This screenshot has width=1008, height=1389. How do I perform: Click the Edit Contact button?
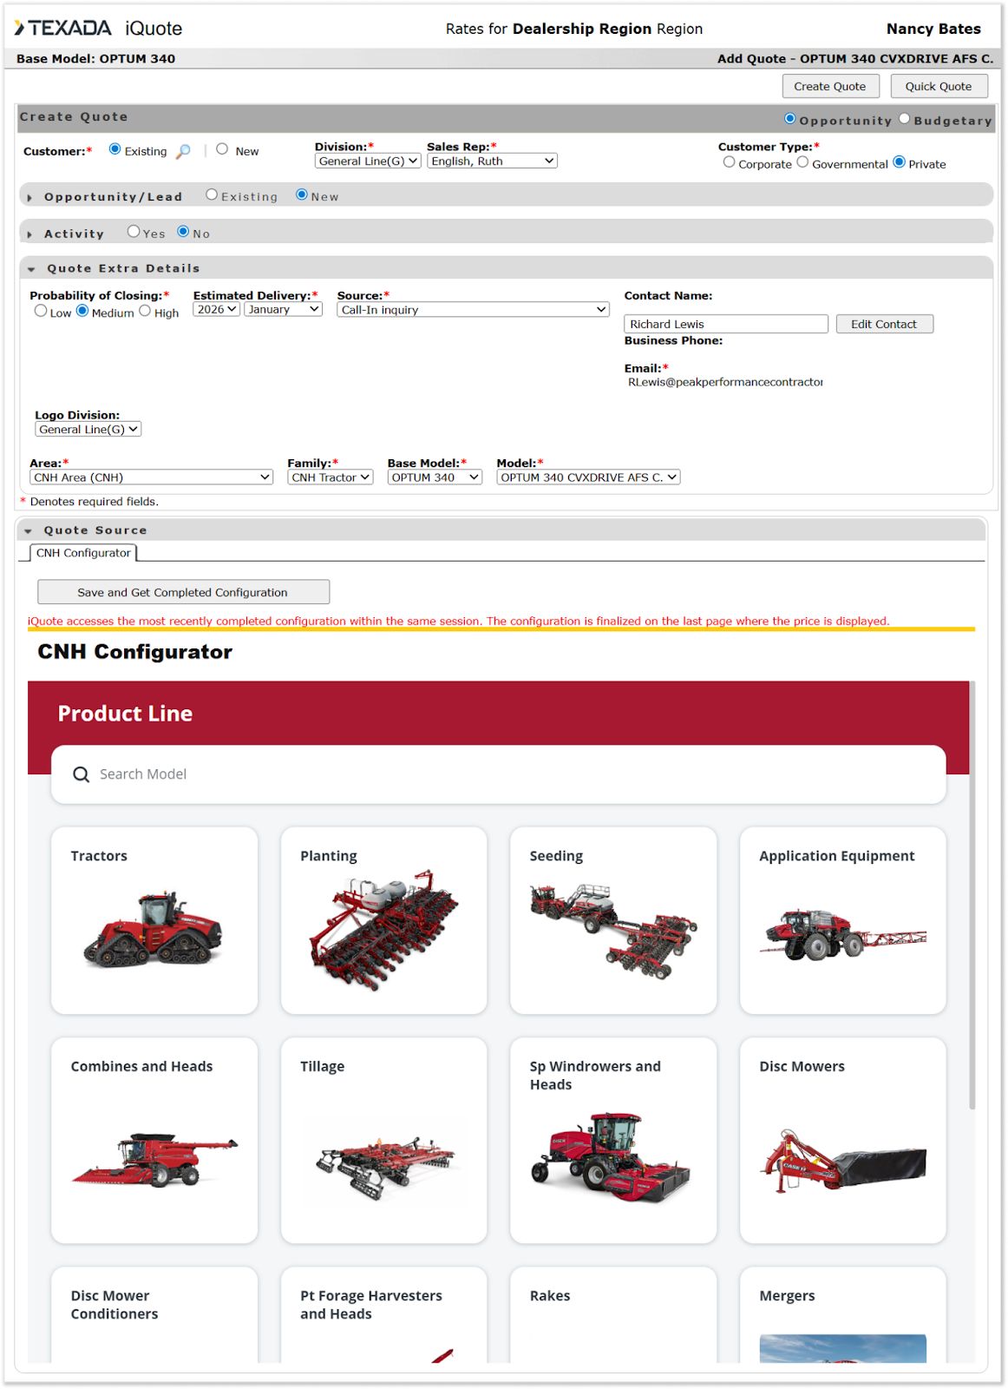[x=884, y=324]
